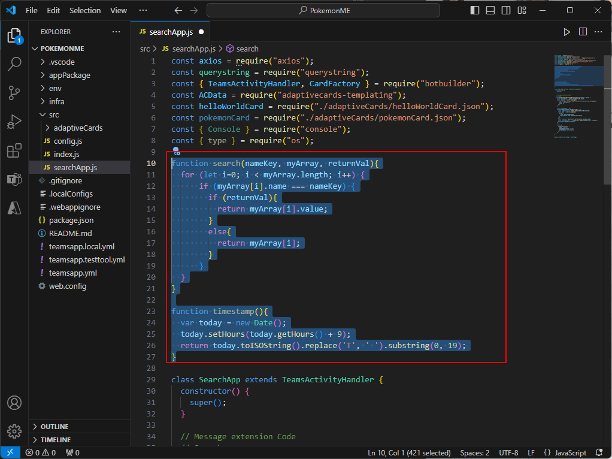Open teamsapp.testtool.yml file
The width and height of the screenshot is (612, 459).
(x=80, y=260)
